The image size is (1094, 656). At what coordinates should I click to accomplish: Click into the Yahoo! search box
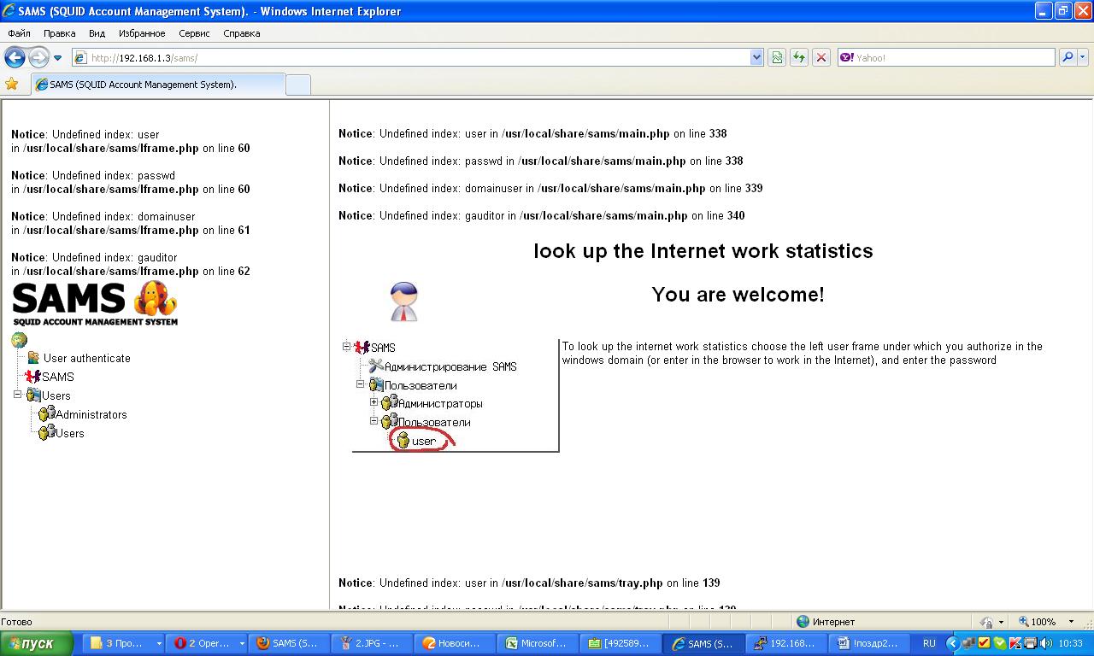tap(946, 57)
